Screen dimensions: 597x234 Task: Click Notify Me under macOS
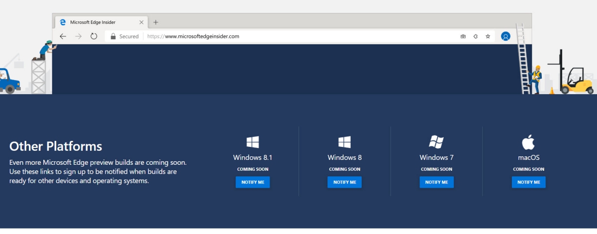click(x=528, y=182)
